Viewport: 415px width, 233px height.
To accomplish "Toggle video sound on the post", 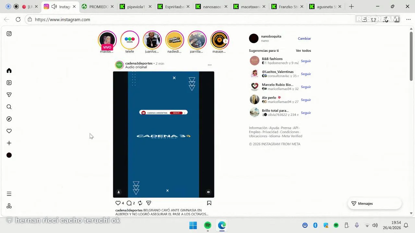I will [208, 192].
